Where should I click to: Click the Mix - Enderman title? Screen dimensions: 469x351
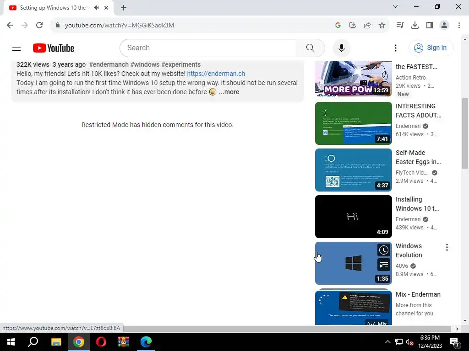pos(418,294)
